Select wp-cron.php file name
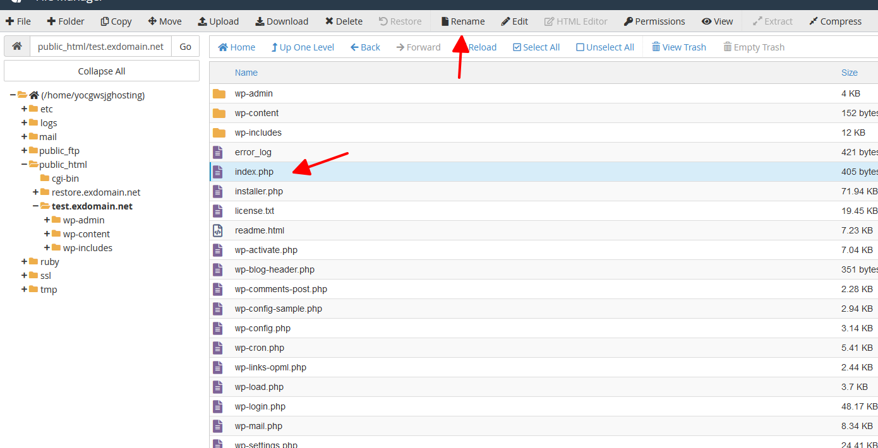 (x=260, y=348)
